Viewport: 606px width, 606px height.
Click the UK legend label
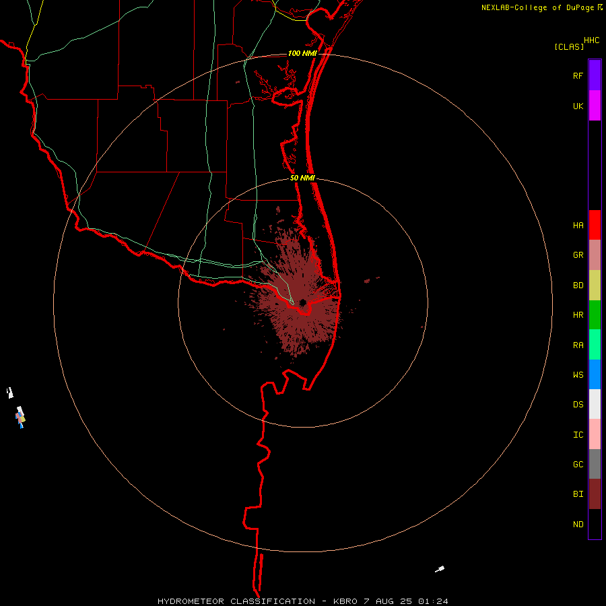578,106
